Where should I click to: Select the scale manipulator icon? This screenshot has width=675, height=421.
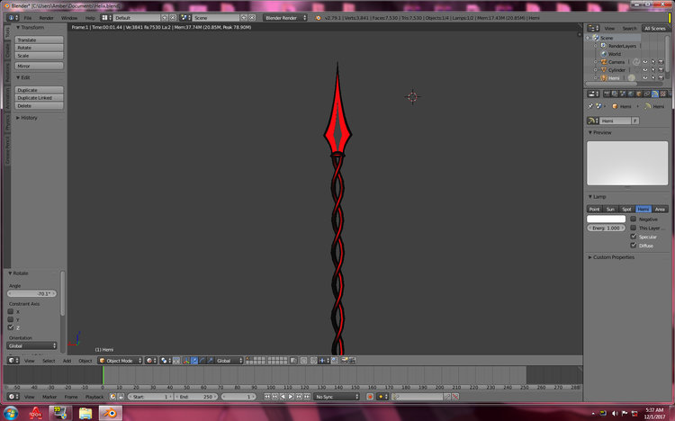(211, 361)
